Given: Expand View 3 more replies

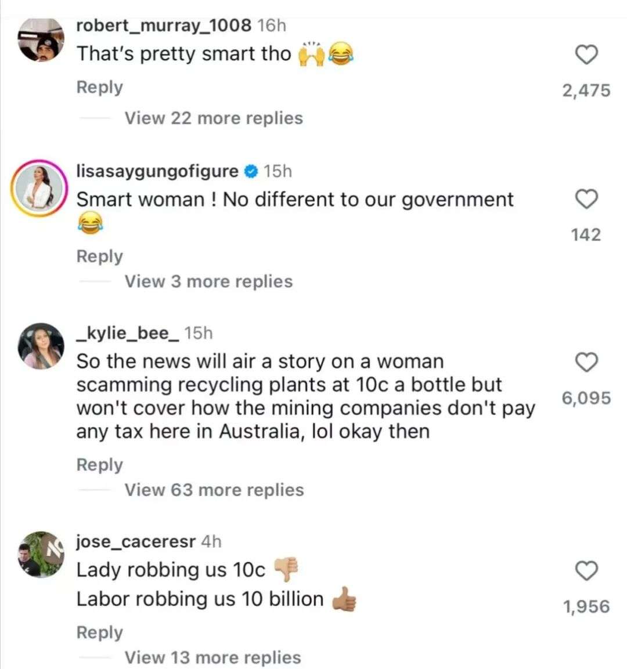Looking at the screenshot, I should [x=208, y=281].
